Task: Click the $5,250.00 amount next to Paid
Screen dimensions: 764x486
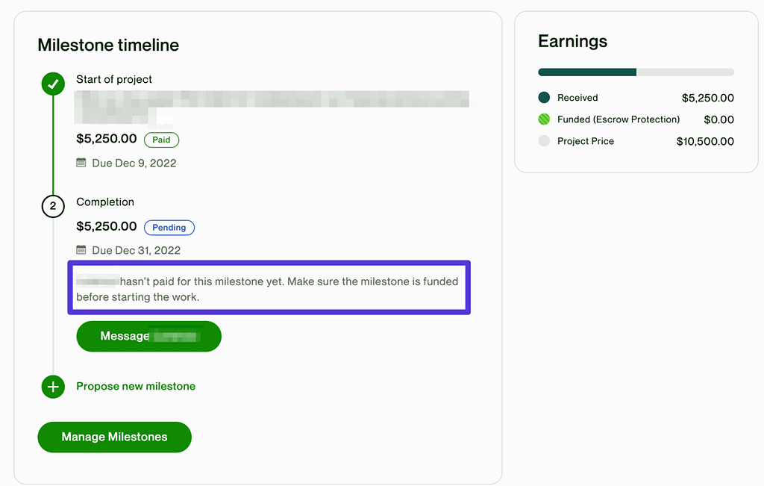Action: (106, 139)
